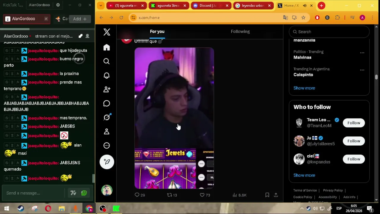Open the Colapinto trending topic

click(303, 75)
